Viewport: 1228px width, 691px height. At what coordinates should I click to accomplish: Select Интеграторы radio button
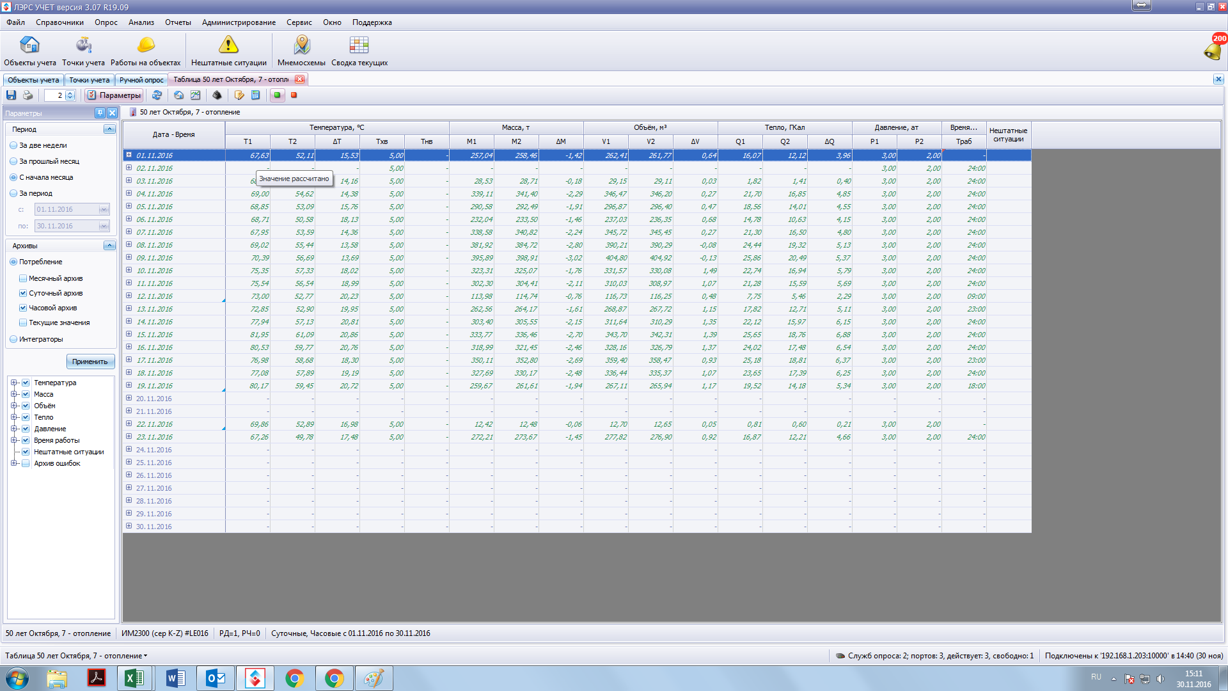(13, 339)
